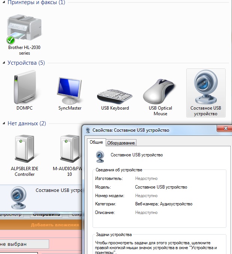Click the webcam icon in the details pane
Image resolution: width=232 pixels, height=254 pixels.
pyautogui.click(x=18, y=198)
